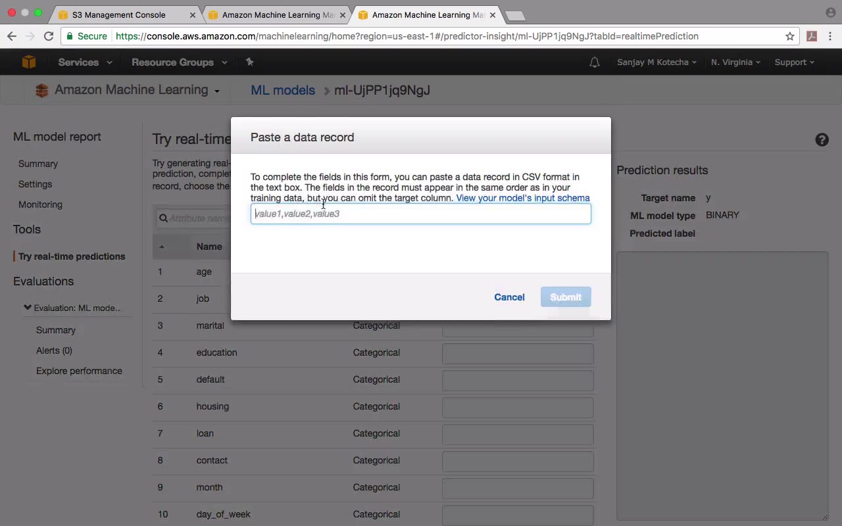Open the ML model report Summary page
The image size is (842, 526).
click(x=38, y=164)
